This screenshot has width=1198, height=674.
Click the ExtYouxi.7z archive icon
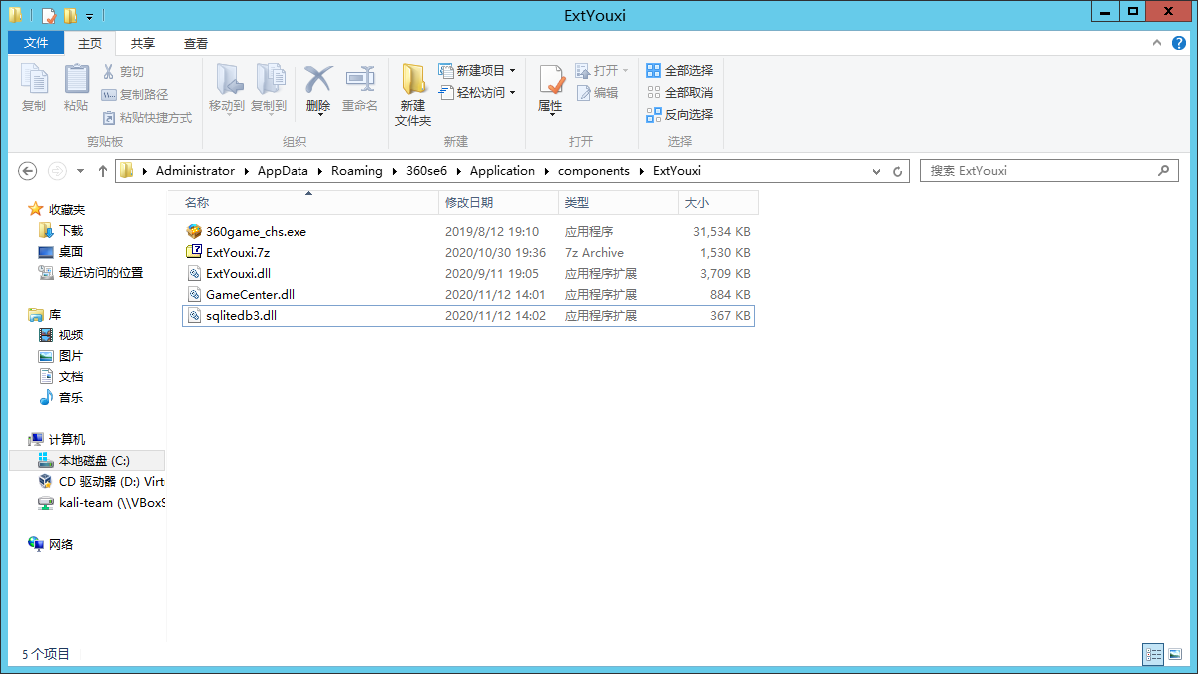coord(194,252)
